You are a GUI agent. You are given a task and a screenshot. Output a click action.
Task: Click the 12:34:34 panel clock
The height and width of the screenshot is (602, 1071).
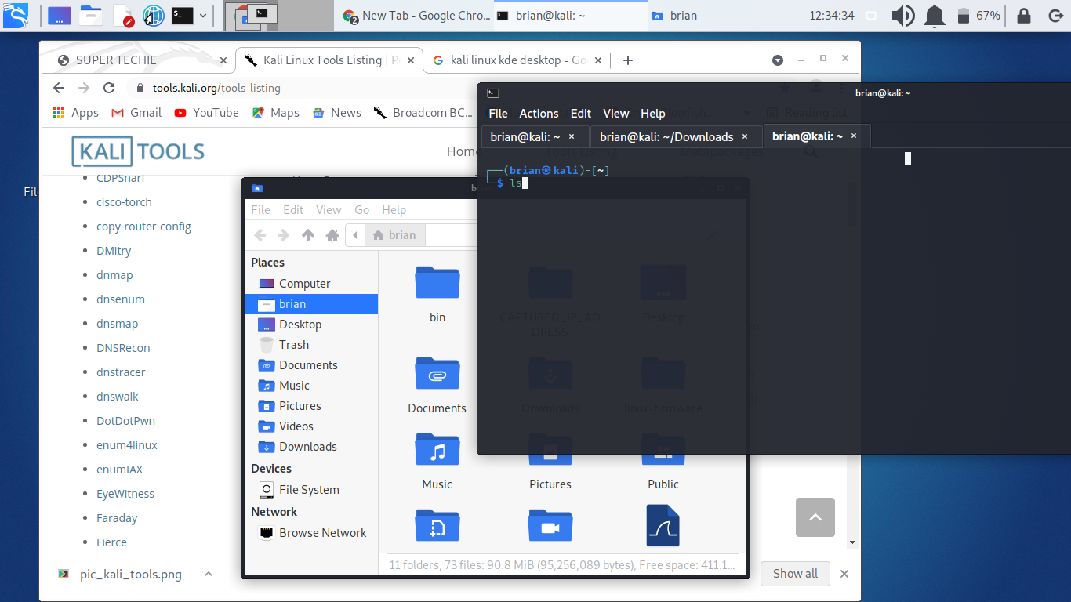pyautogui.click(x=831, y=16)
